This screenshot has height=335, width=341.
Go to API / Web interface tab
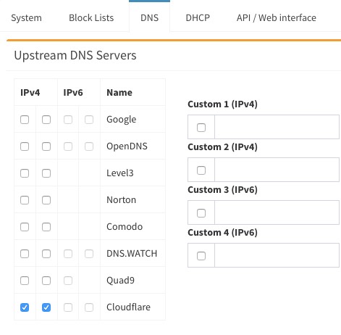coord(277,18)
